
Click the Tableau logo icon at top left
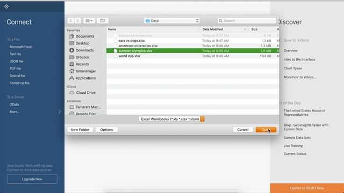click(x=6, y=6)
